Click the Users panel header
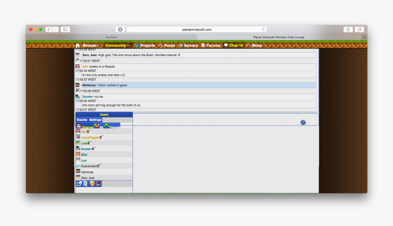The image size is (393, 226). click(x=104, y=115)
